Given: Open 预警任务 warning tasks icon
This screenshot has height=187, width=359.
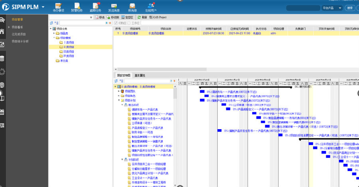Looking at the screenshot, I should pos(77,7).
